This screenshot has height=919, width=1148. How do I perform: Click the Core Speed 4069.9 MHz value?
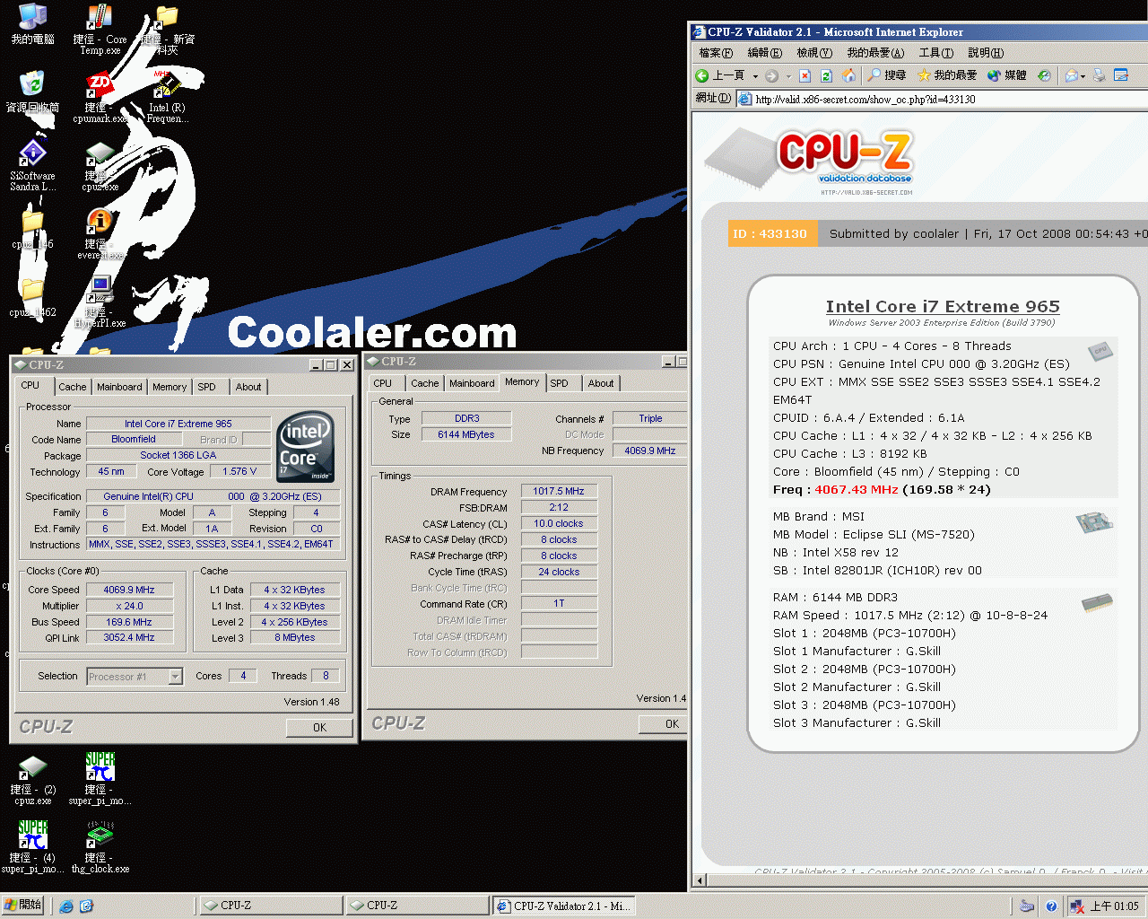(x=130, y=590)
